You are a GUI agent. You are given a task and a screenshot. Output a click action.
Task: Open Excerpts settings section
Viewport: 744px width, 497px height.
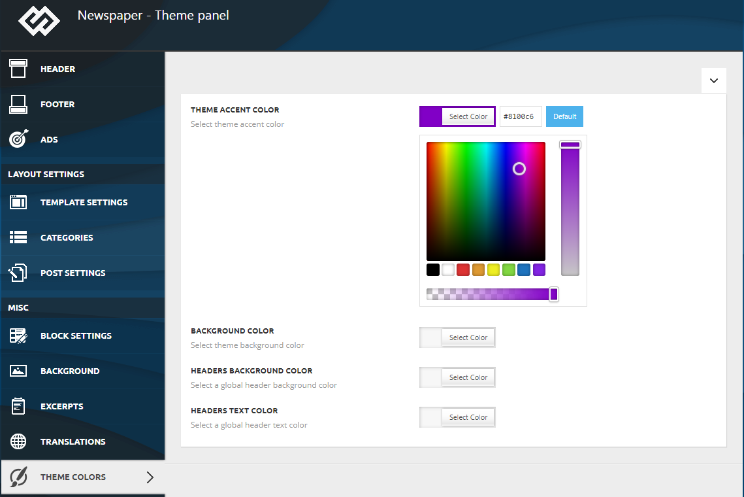coord(82,406)
